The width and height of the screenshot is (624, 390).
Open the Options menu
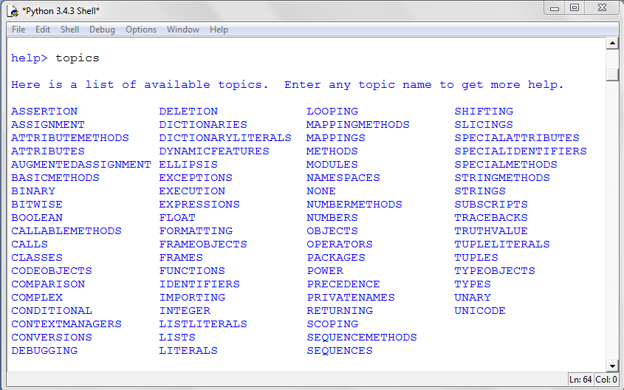(141, 30)
